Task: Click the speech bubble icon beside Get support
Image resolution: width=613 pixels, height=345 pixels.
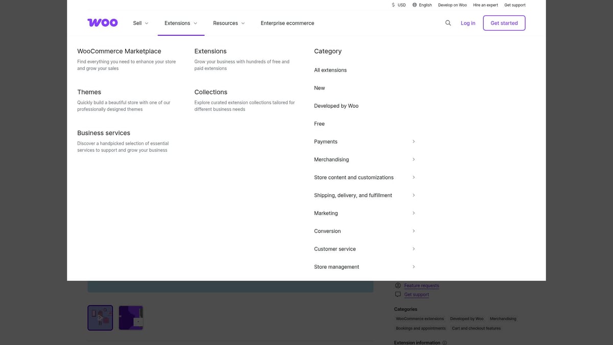Action: (397, 294)
